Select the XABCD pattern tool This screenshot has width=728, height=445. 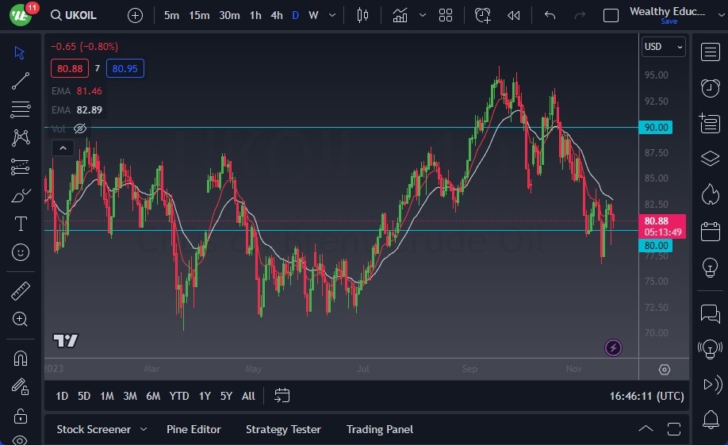(x=20, y=138)
